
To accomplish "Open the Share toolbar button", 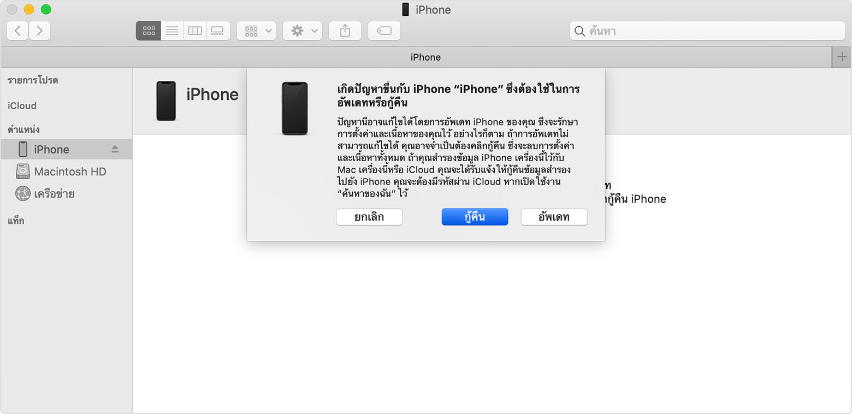I will 345,31.
